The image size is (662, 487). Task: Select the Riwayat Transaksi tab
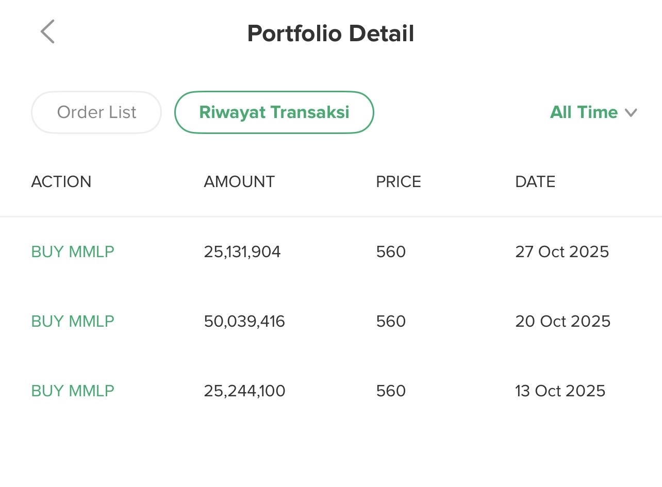click(274, 112)
